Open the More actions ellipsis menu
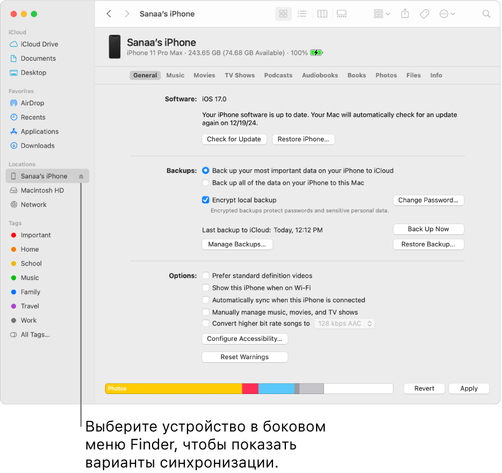 (447, 14)
